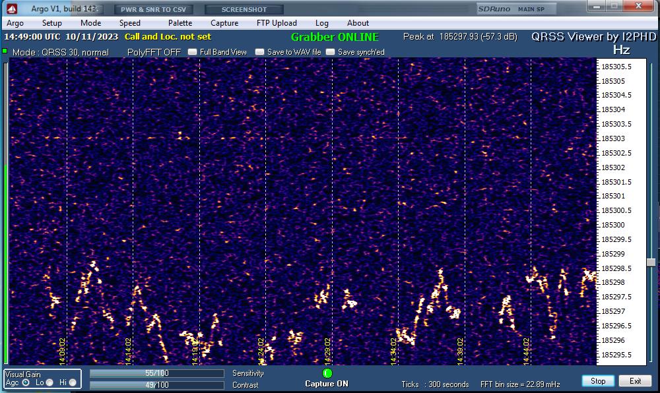Select the Hi visual gain radio button
660x393 pixels.
(73, 382)
